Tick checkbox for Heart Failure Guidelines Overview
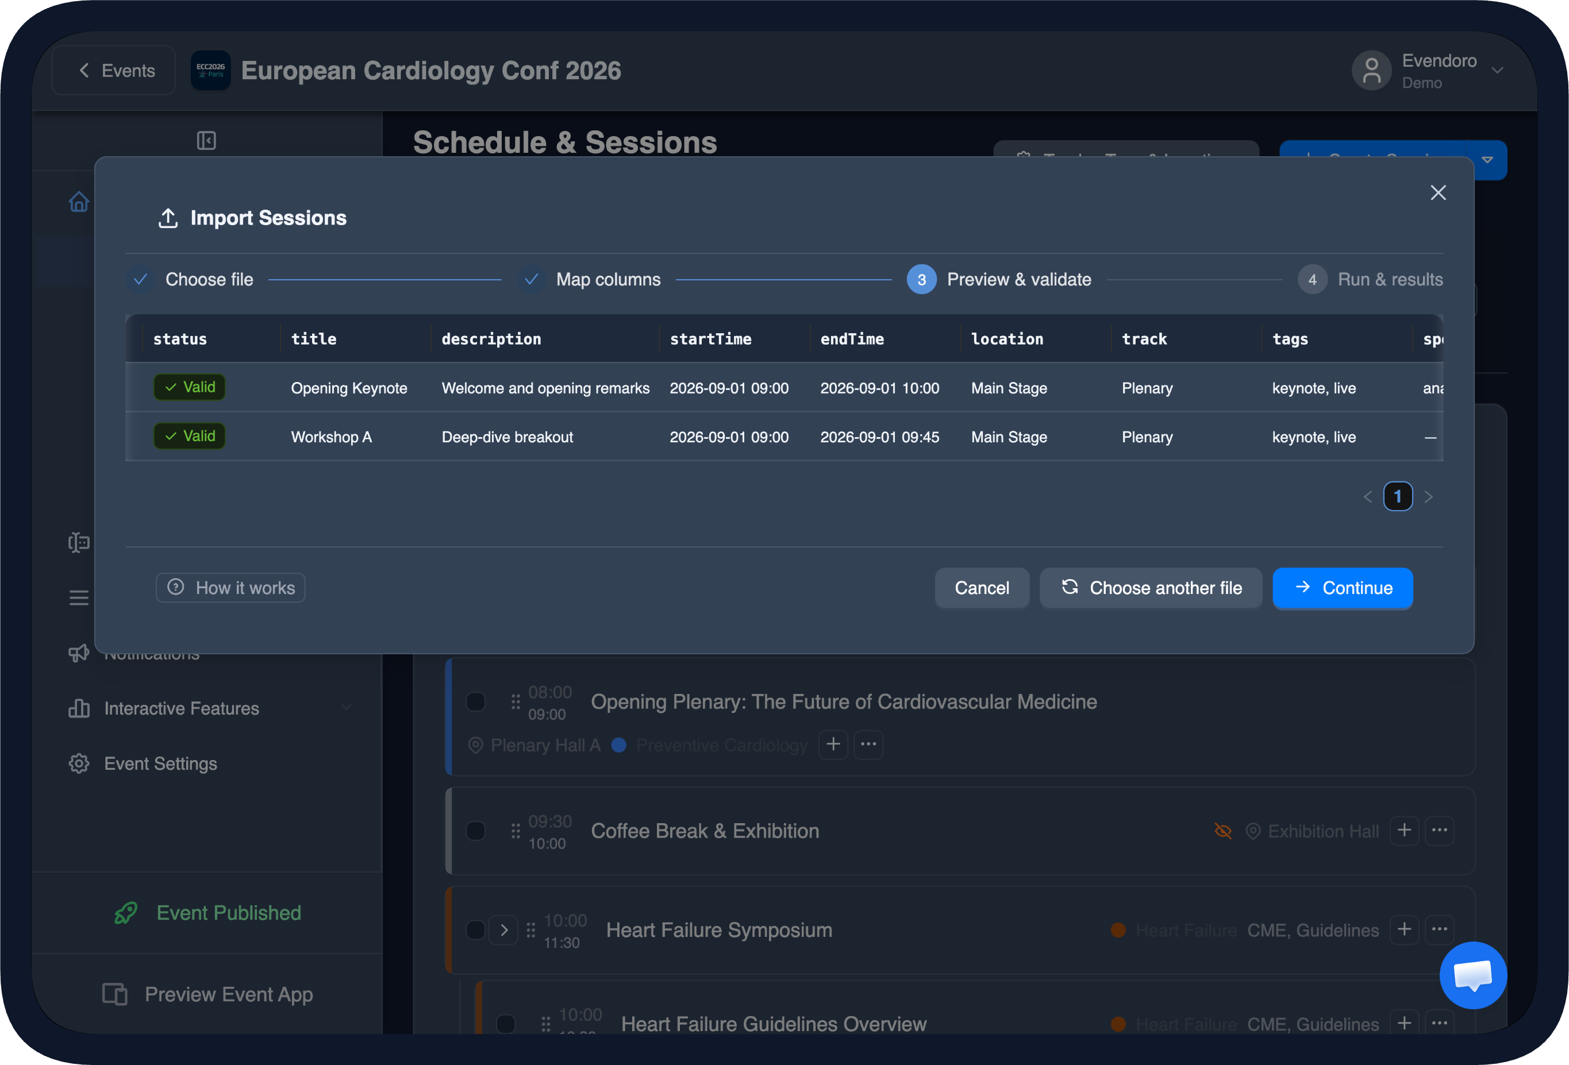The height and width of the screenshot is (1065, 1569). pos(506,1024)
